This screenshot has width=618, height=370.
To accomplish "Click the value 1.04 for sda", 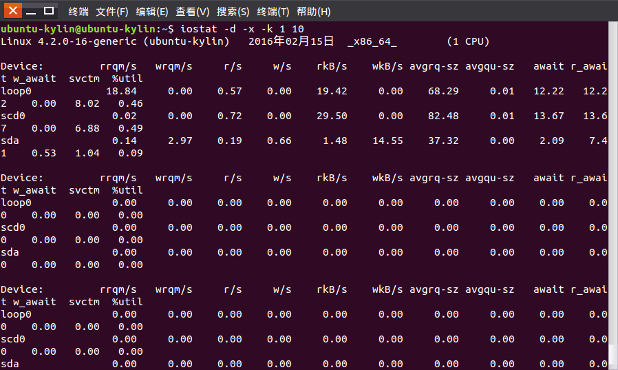I will click(87, 153).
